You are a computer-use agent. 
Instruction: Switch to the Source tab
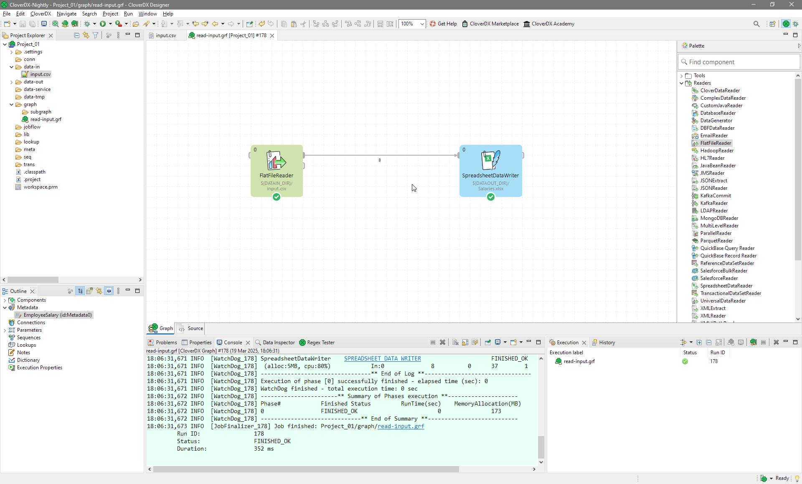[x=192, y=328]
